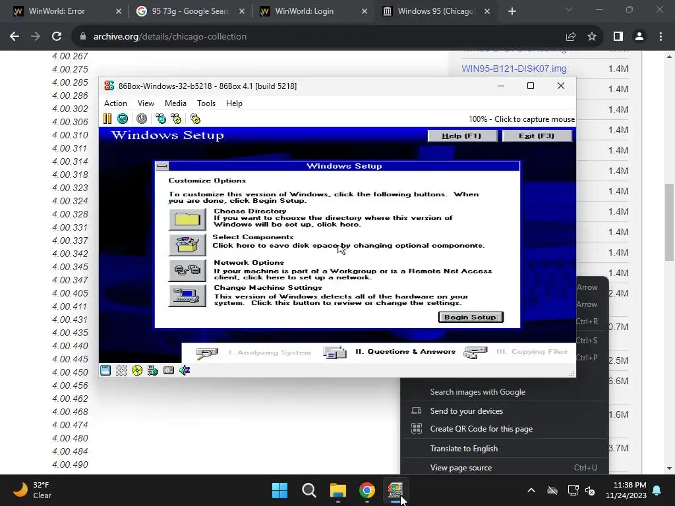Open the Windows Start menu
The width and height of the screenshot is (675, 506).
click(279, 490)
